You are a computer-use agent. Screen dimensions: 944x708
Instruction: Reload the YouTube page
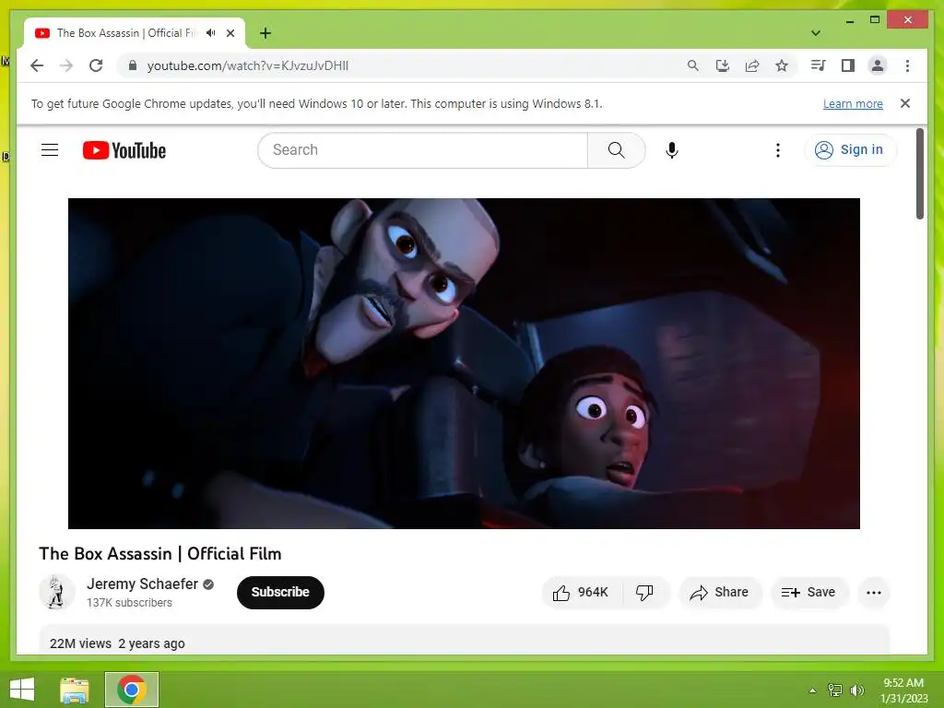tap(96, 65)
